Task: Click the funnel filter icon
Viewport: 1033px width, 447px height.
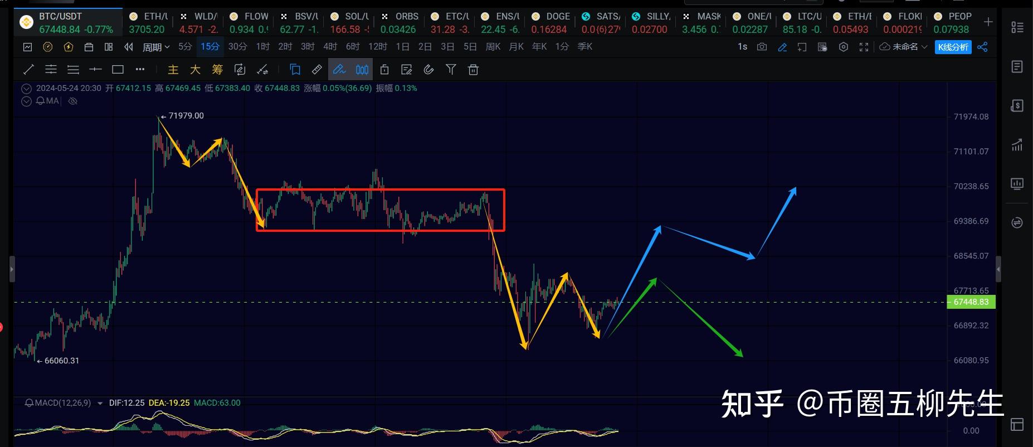Action: (451, 70)
